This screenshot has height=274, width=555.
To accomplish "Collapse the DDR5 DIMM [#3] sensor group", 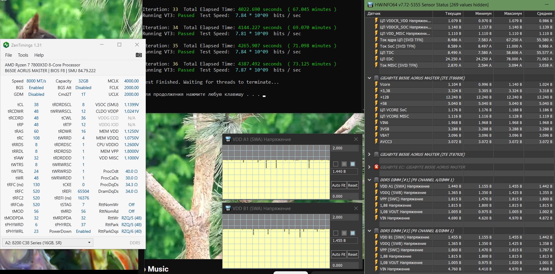I will [369, 231].
